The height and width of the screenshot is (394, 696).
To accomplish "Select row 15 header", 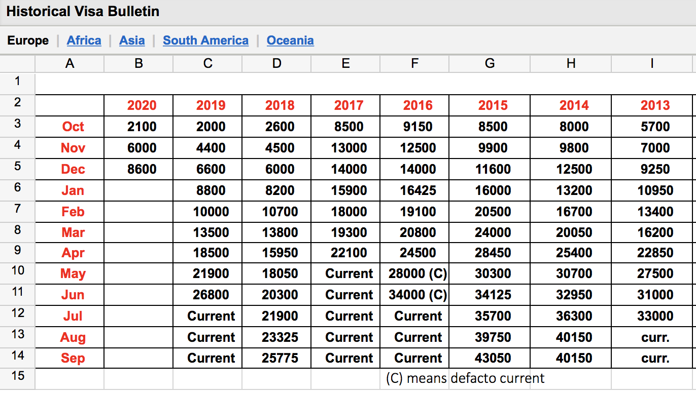I will coord(18,378).
